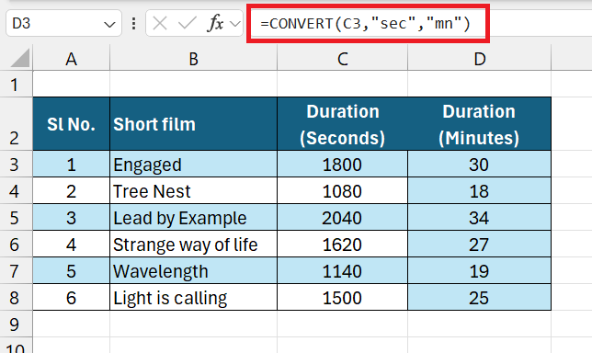Viewport: 592px width, 353px height.
Task: Click the cell showing 25 minutes
Action: coord(480,297)
